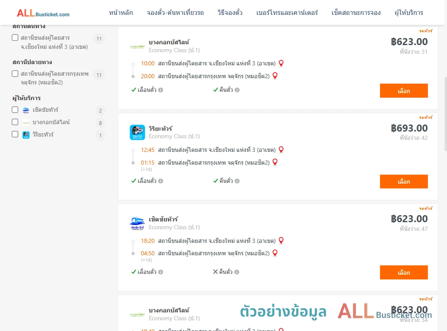
Task: Click the page vertical scrollbar thumb
Action: pyautogui.click(x=446, y=113)
